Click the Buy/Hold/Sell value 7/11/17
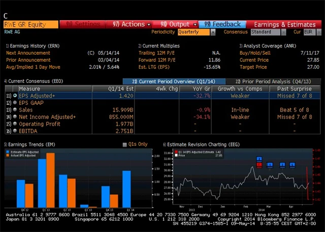This screenshot has width=325, height=232. click(310, 53)
